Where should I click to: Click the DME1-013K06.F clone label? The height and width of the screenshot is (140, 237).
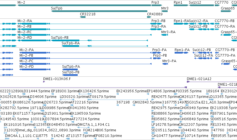57,79
